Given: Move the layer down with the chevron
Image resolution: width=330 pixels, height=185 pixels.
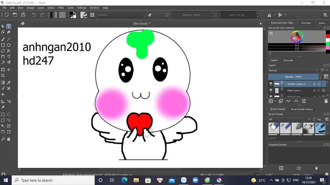Looking at the screenshot, I should point(288,101).
